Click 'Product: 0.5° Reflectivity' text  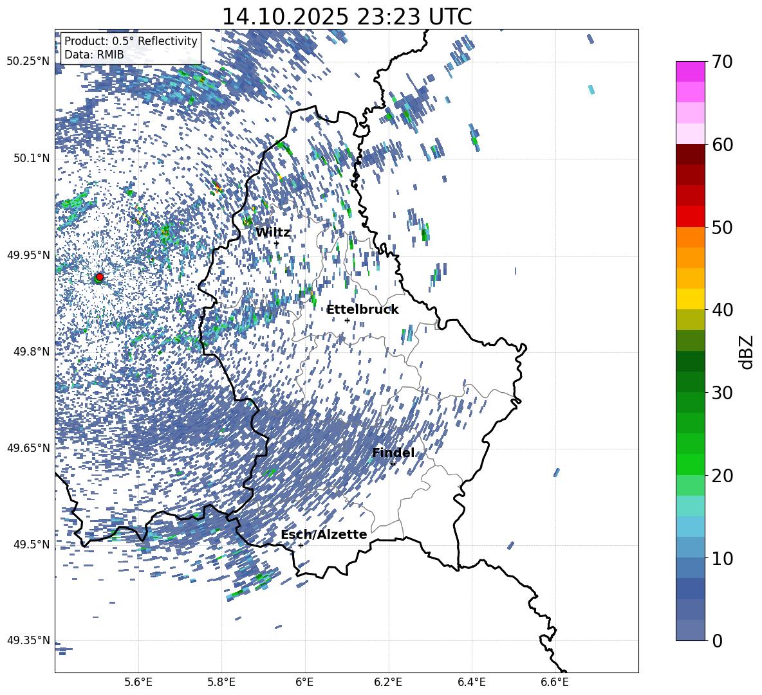pos(131,41)
